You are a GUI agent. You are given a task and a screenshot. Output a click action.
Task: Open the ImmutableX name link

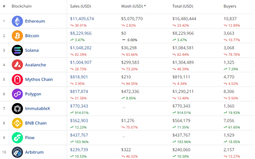(38, 109)
